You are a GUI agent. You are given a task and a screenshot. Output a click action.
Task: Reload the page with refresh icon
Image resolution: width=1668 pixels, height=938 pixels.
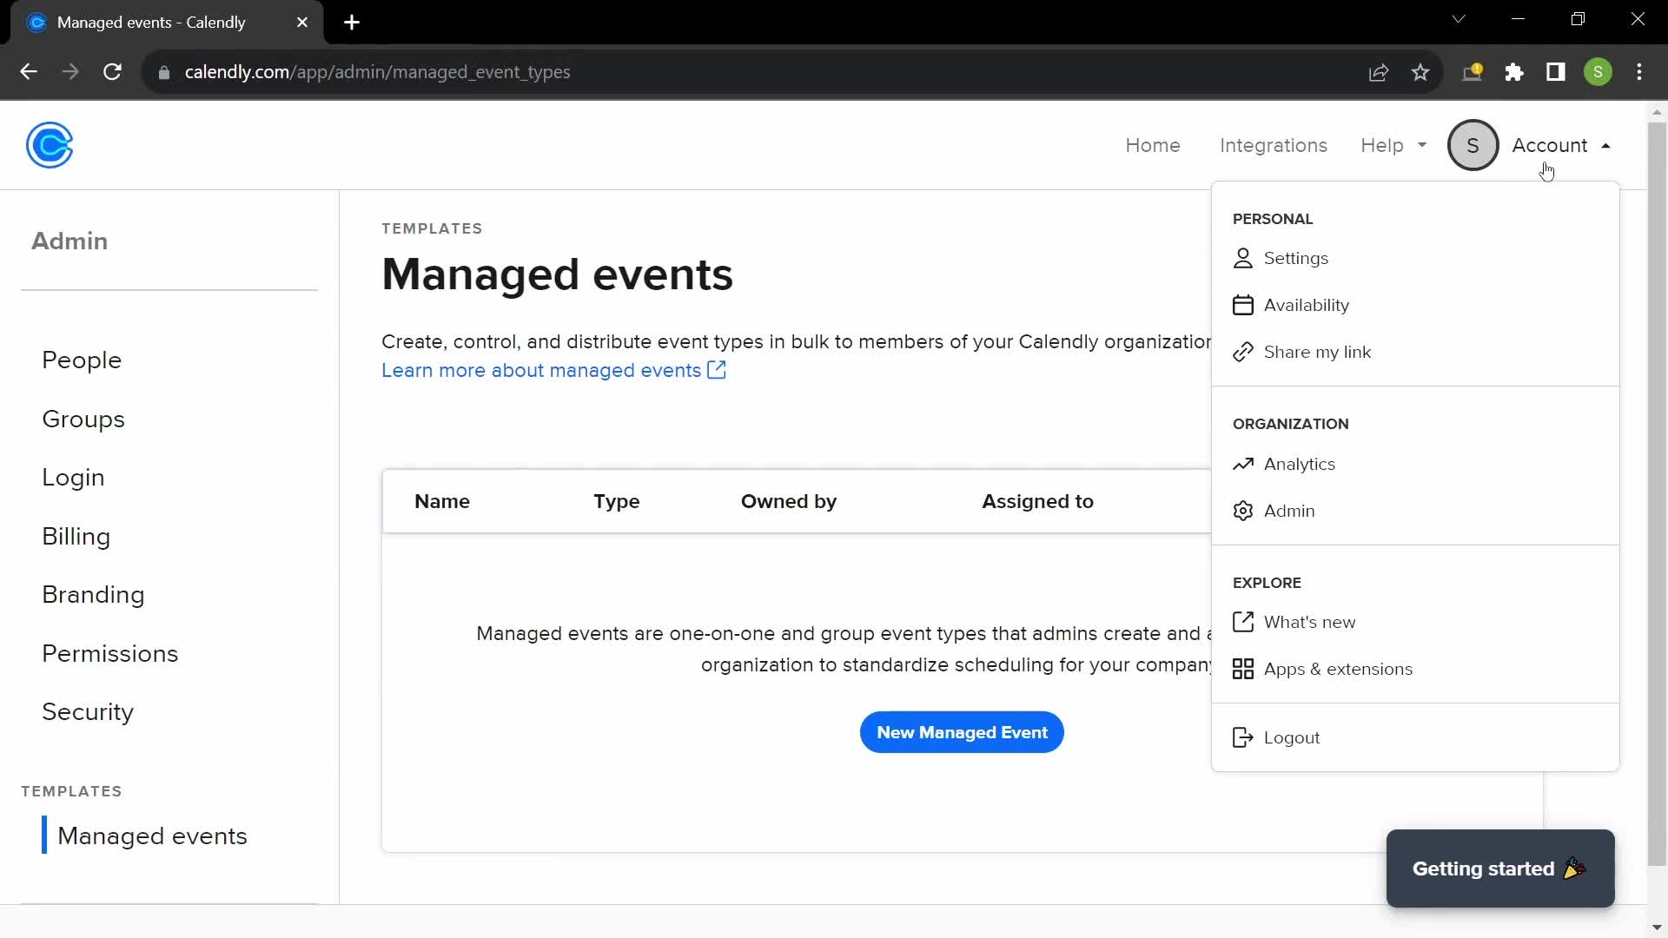point(112,72)
